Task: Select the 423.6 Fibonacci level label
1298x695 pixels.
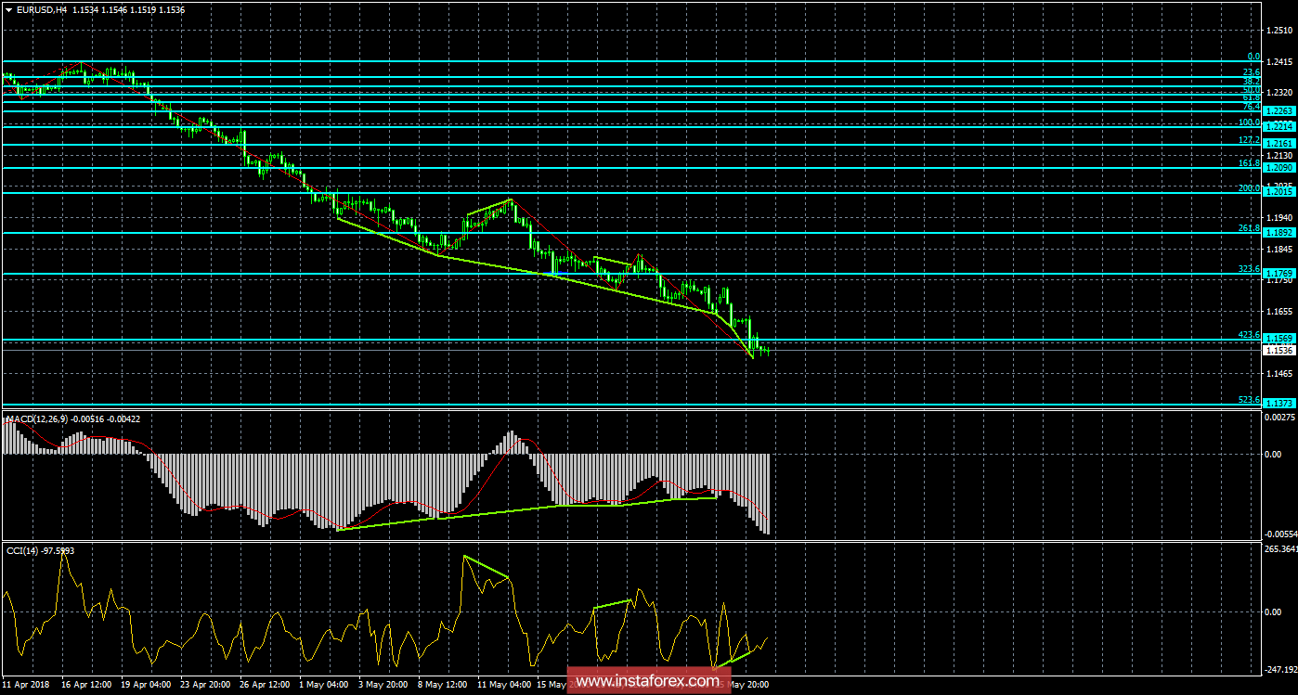Action: tap(1249, 335)
